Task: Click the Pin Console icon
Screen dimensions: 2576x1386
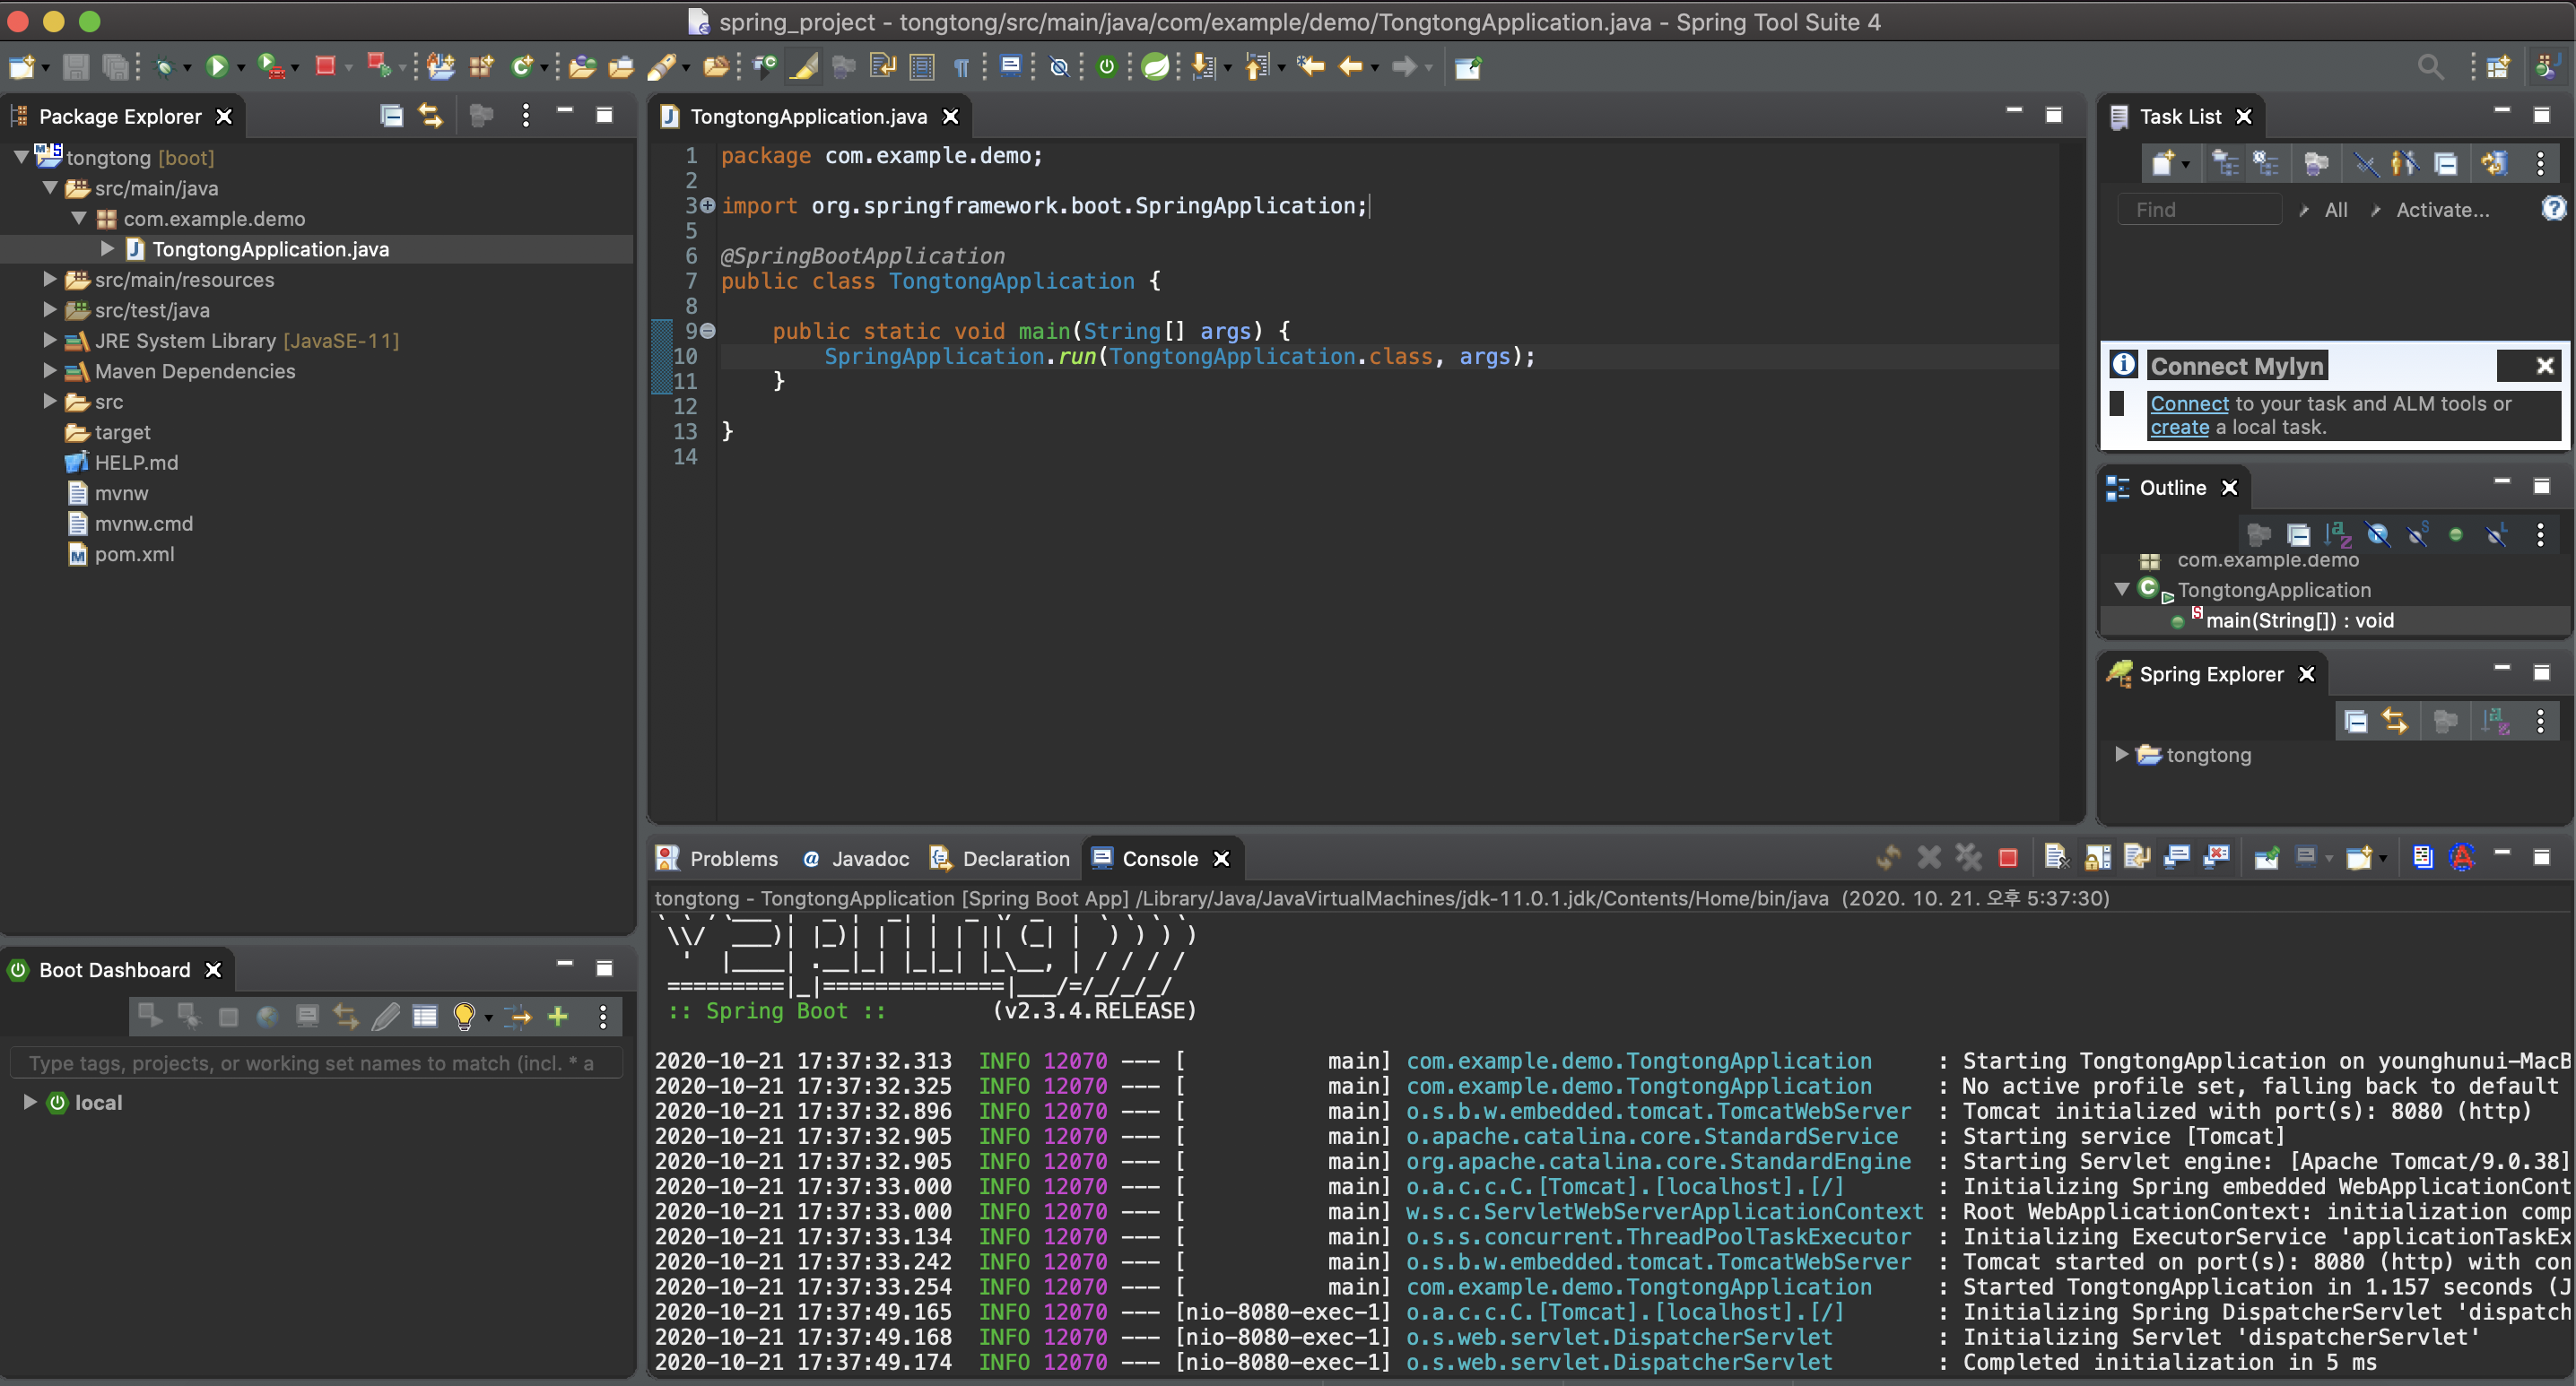Action: tap(2267, 857)
